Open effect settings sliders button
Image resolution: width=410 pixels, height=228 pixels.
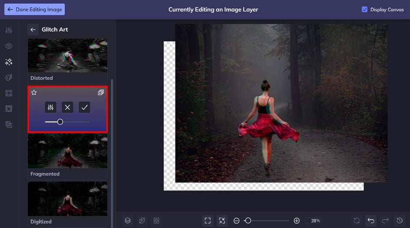[x=50, y=107]
